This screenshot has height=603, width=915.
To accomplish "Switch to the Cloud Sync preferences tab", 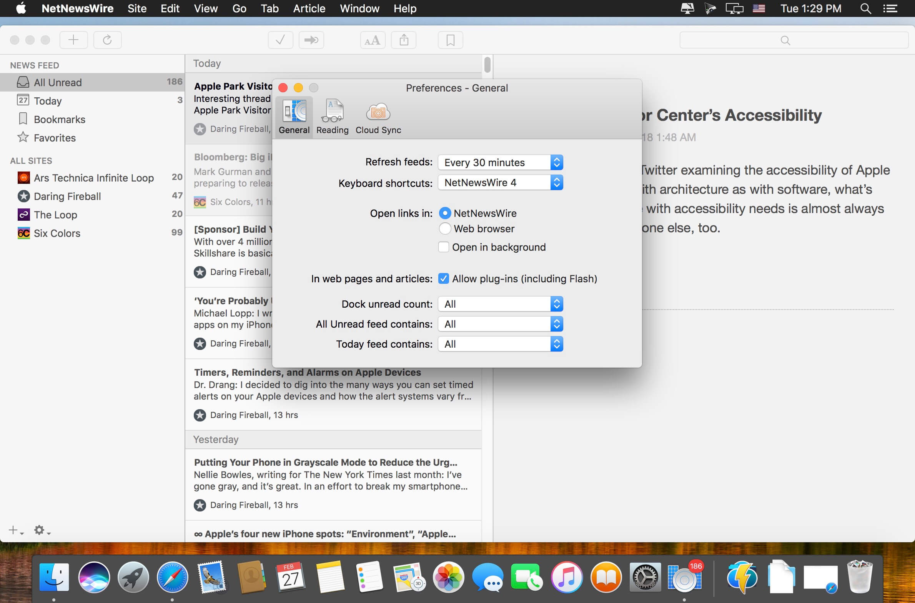I will point(378,117).
